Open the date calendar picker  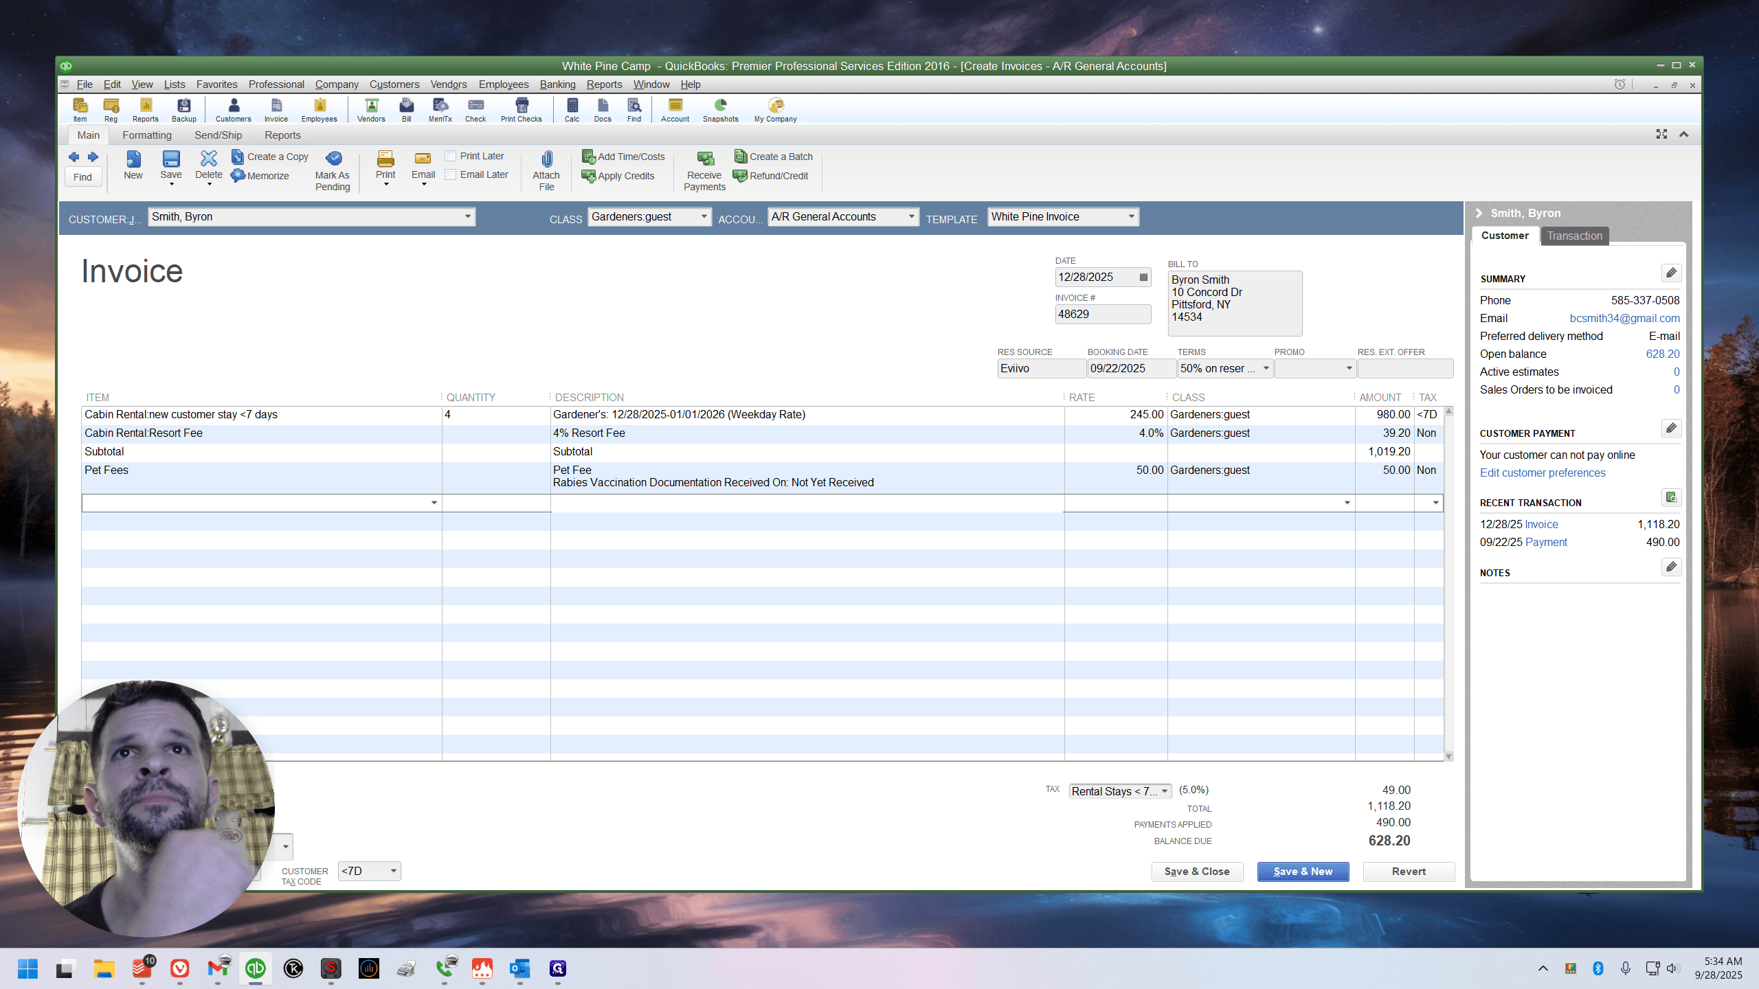(x=1143, y=277)
